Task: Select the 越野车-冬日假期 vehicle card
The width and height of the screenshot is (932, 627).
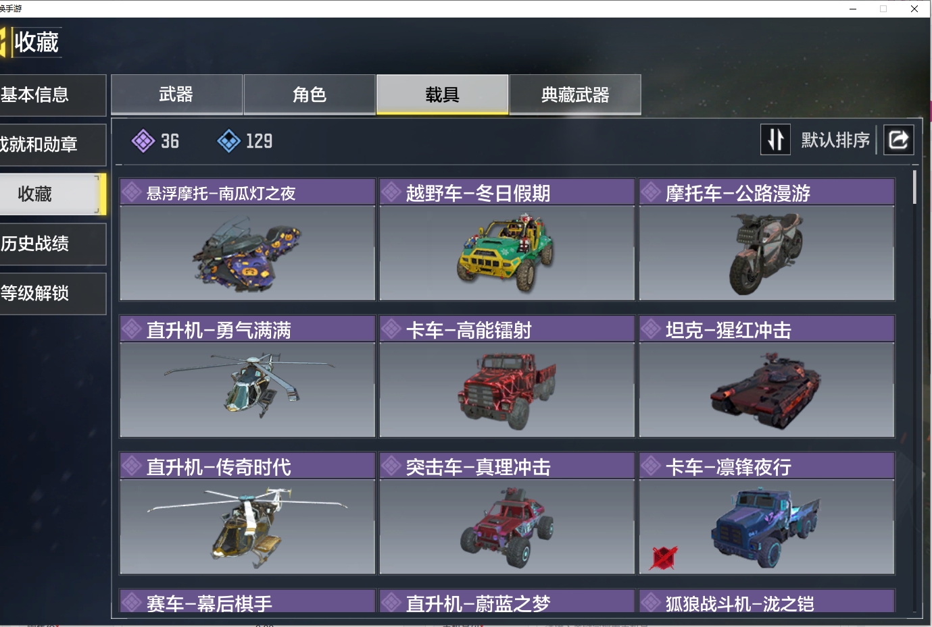Action: click(507, 240)
